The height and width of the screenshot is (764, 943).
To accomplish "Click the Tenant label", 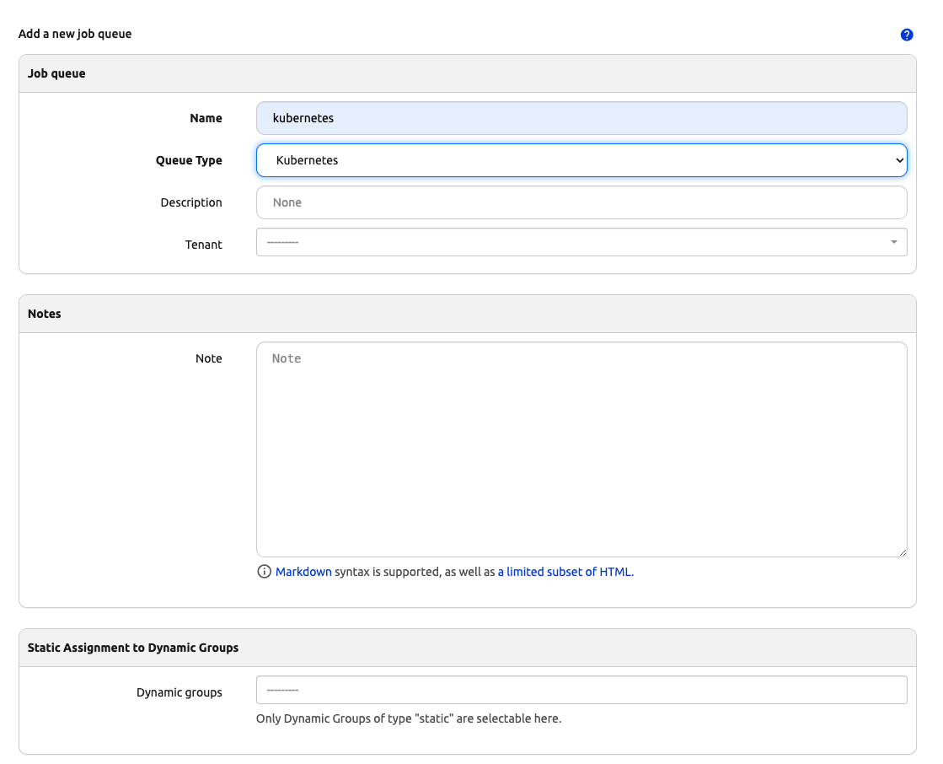I will click(x=205, y=245).
